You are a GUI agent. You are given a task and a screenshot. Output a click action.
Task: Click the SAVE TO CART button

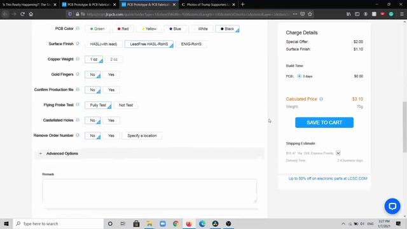tap(324, 123)
